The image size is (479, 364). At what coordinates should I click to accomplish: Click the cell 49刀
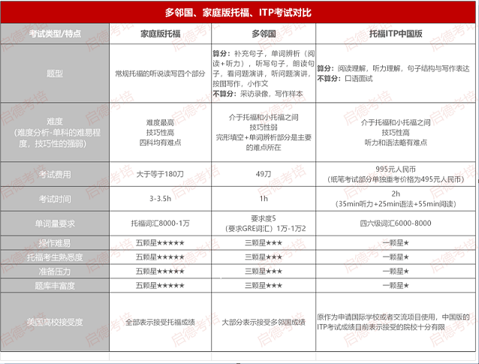coord(264,174)
